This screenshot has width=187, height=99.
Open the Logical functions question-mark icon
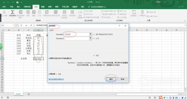click(x=34, y=12)
